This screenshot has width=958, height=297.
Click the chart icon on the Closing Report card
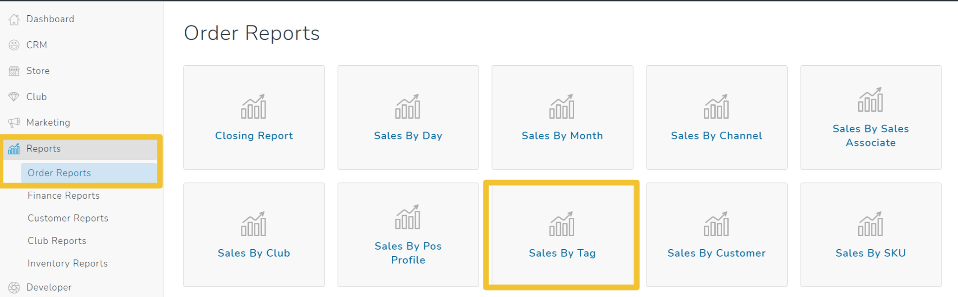pyautogui.click(x=253, y=107)
